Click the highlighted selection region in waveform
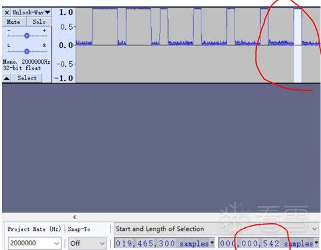321x250 pixels. (x=298, y=45)
